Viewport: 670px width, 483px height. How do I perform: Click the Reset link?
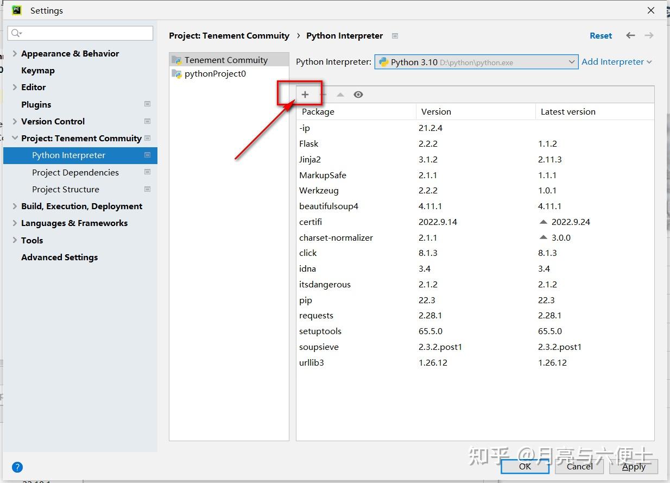point(601,35)
